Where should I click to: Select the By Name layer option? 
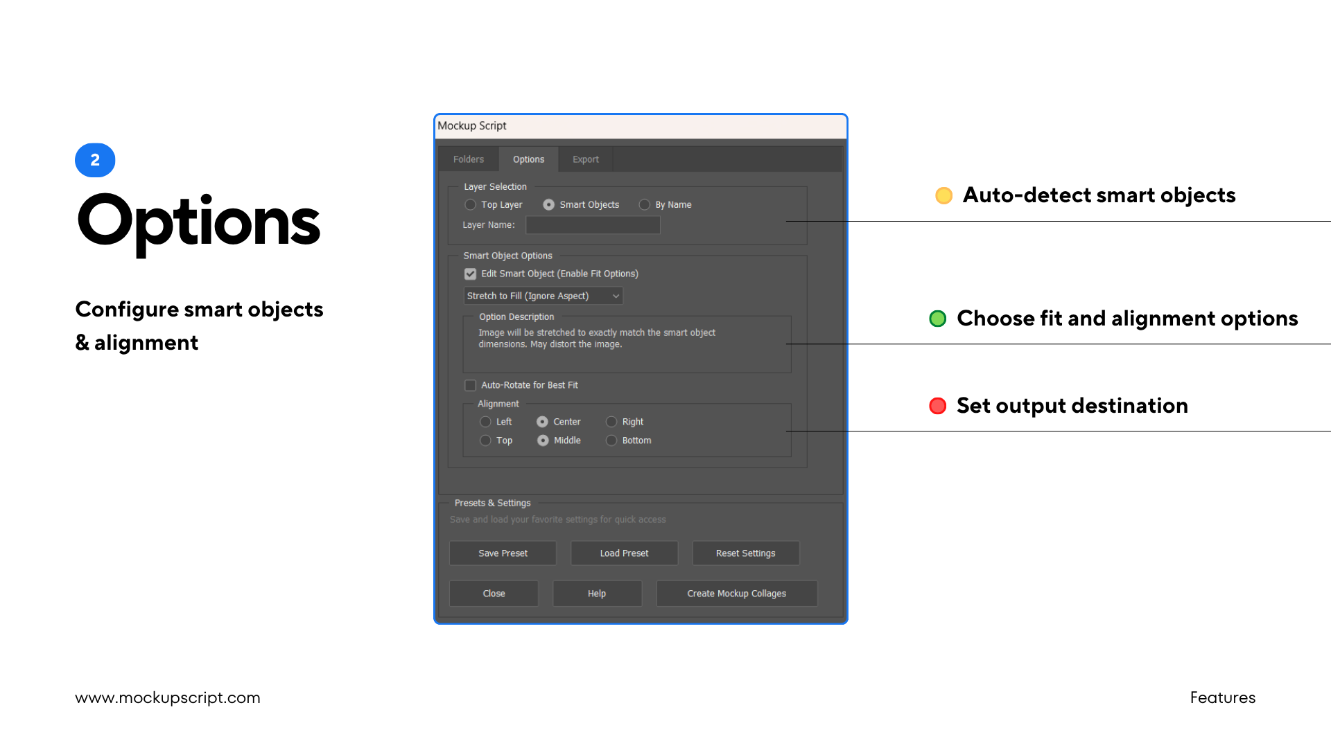click(645, 204)
